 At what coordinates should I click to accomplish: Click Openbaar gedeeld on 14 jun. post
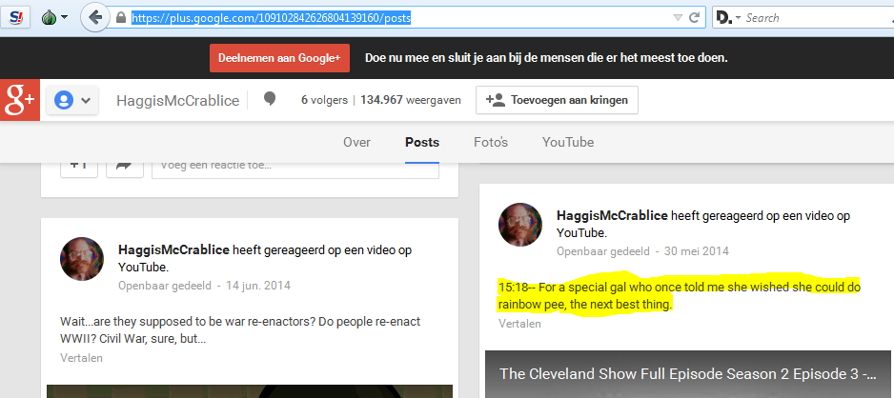[x=165, y=286]
